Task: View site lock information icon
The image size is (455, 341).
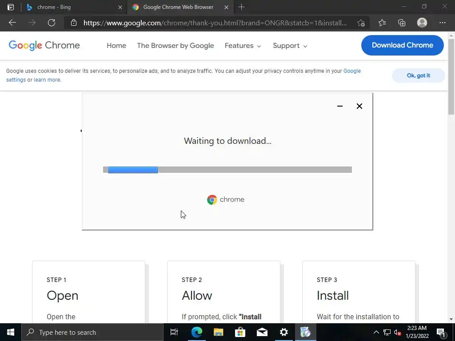Action: tap(74, 23)
